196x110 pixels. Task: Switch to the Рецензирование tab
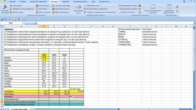click(x=80, y=2)
